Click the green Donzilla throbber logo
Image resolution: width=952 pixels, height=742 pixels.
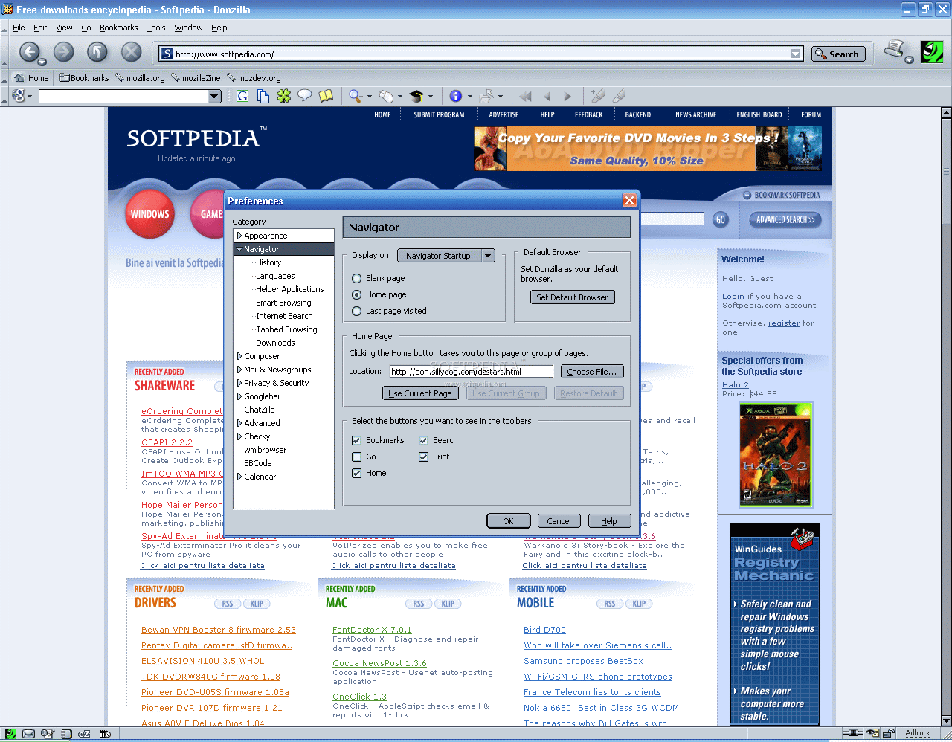coord(931,51)
